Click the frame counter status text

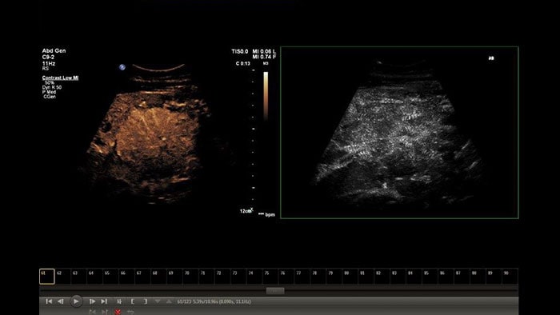pyautogui.click(x=214, y=301)
